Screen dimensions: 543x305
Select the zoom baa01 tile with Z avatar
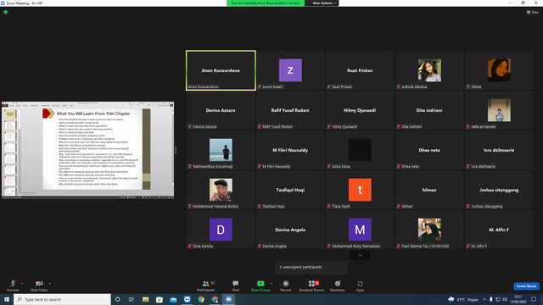tap(290, 70)
